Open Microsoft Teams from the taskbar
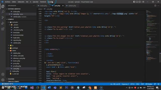Viewport: 161px width, 90px height. coord(55,88)
